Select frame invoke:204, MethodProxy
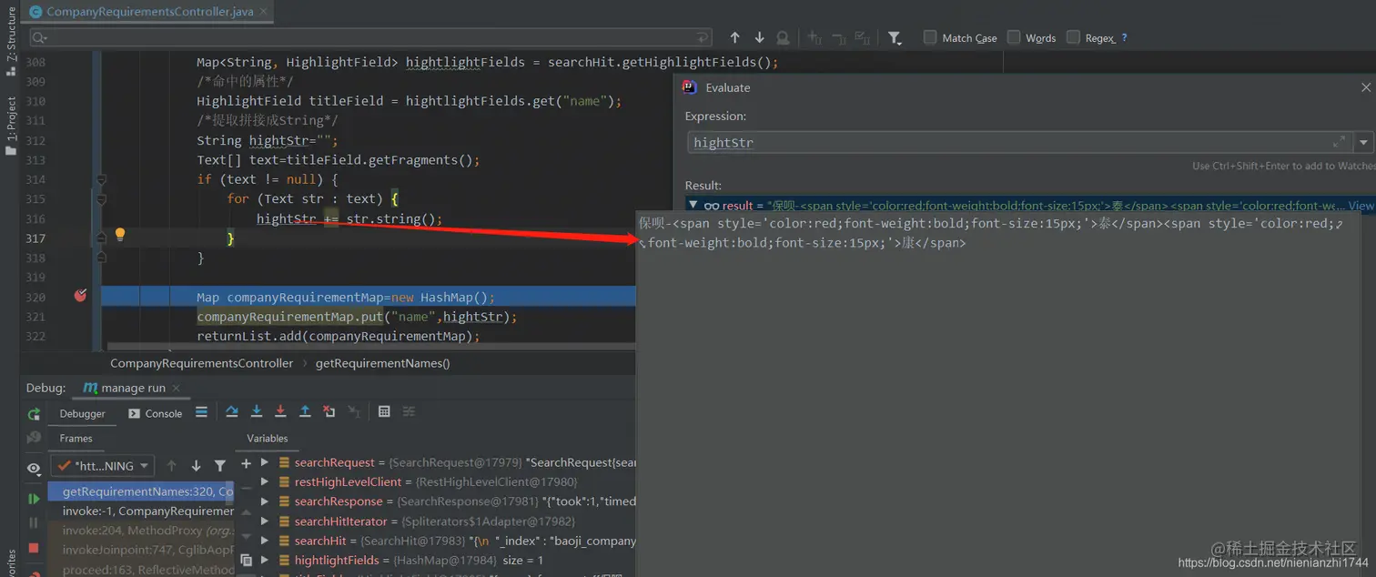This screenshot has width=1376, height=577. pos(141,531)
